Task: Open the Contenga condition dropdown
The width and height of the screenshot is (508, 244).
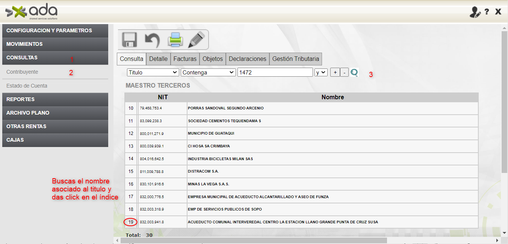Action: click(x=208, y=72)
